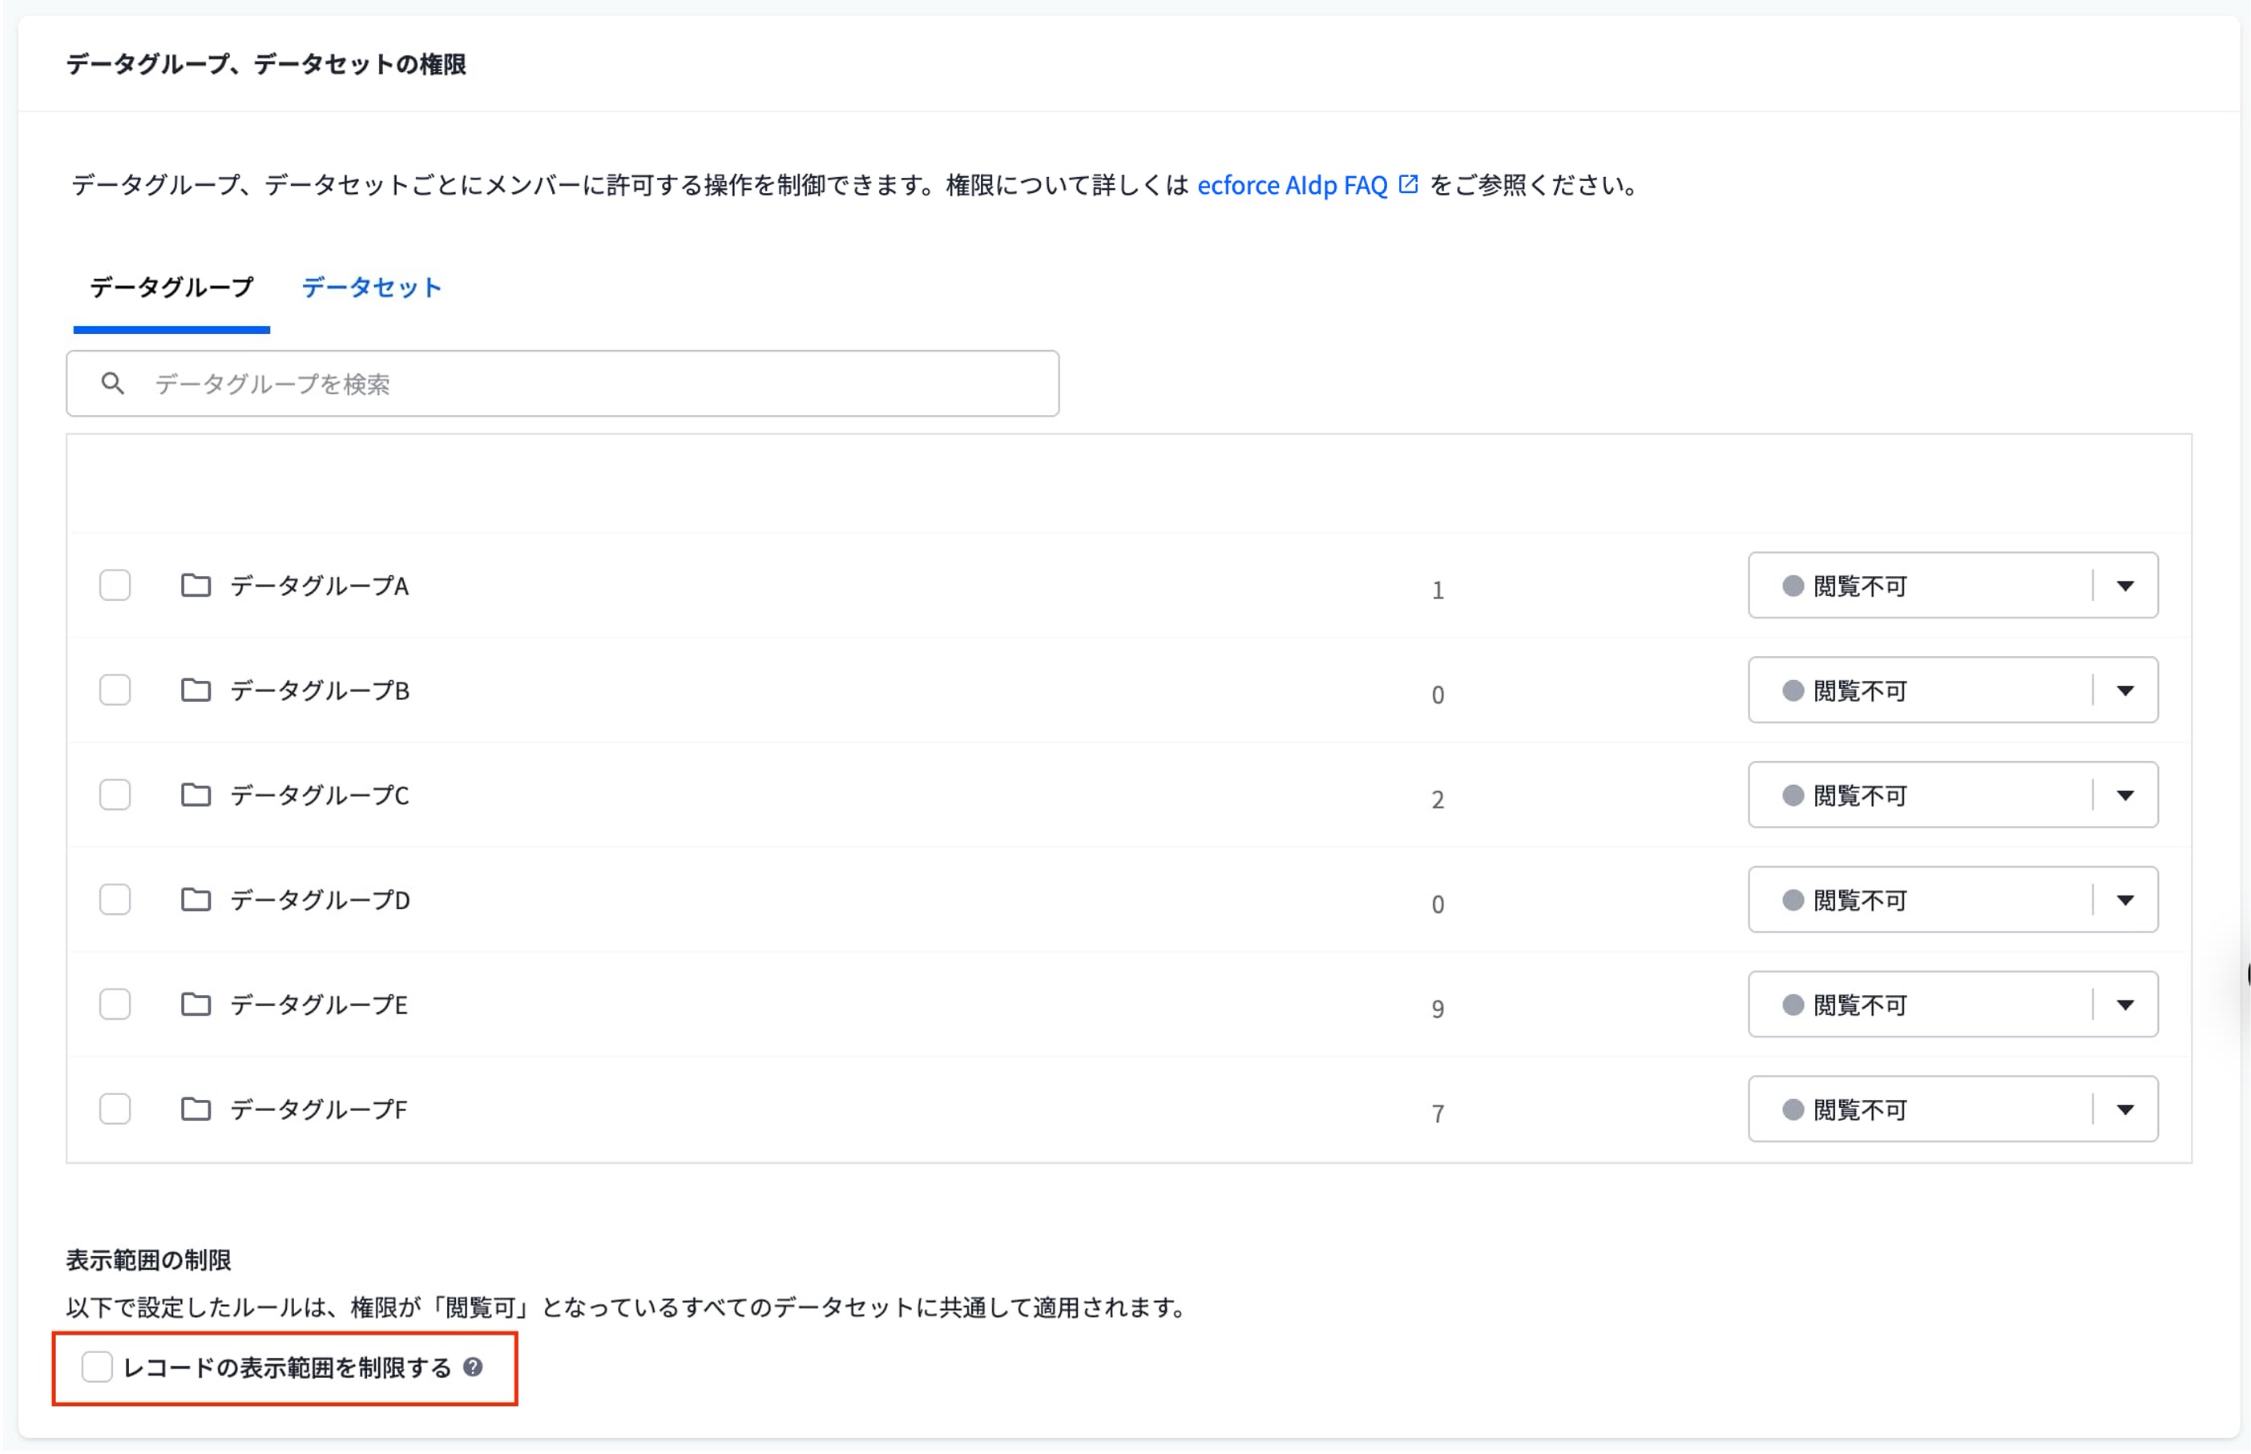Click the search magnifier icon
This screenshot has width=2251, height=1454.
(x=112, y=383)
